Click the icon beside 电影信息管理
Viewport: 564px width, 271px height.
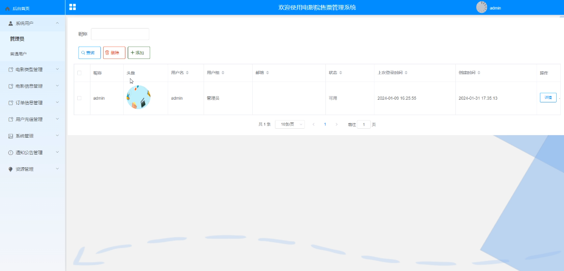pyautogui.click(x=11, y=86)
